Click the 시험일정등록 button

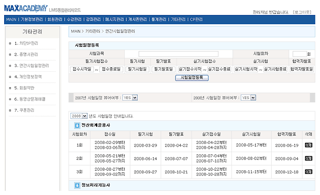point(192,78)
